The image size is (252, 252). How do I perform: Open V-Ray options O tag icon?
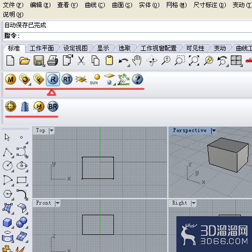25,79
